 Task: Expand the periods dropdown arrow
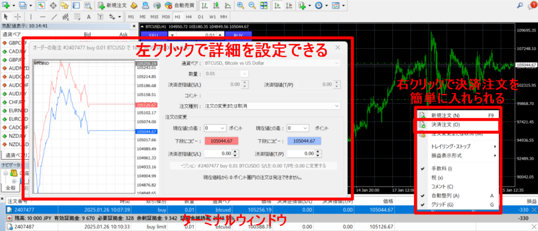[x=327, y=5]
